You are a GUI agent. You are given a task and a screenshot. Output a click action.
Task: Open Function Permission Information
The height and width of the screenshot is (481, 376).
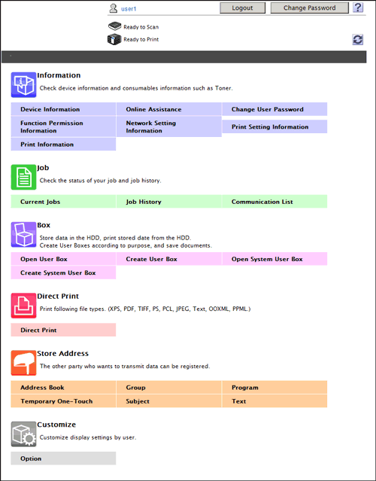point(63,126)
